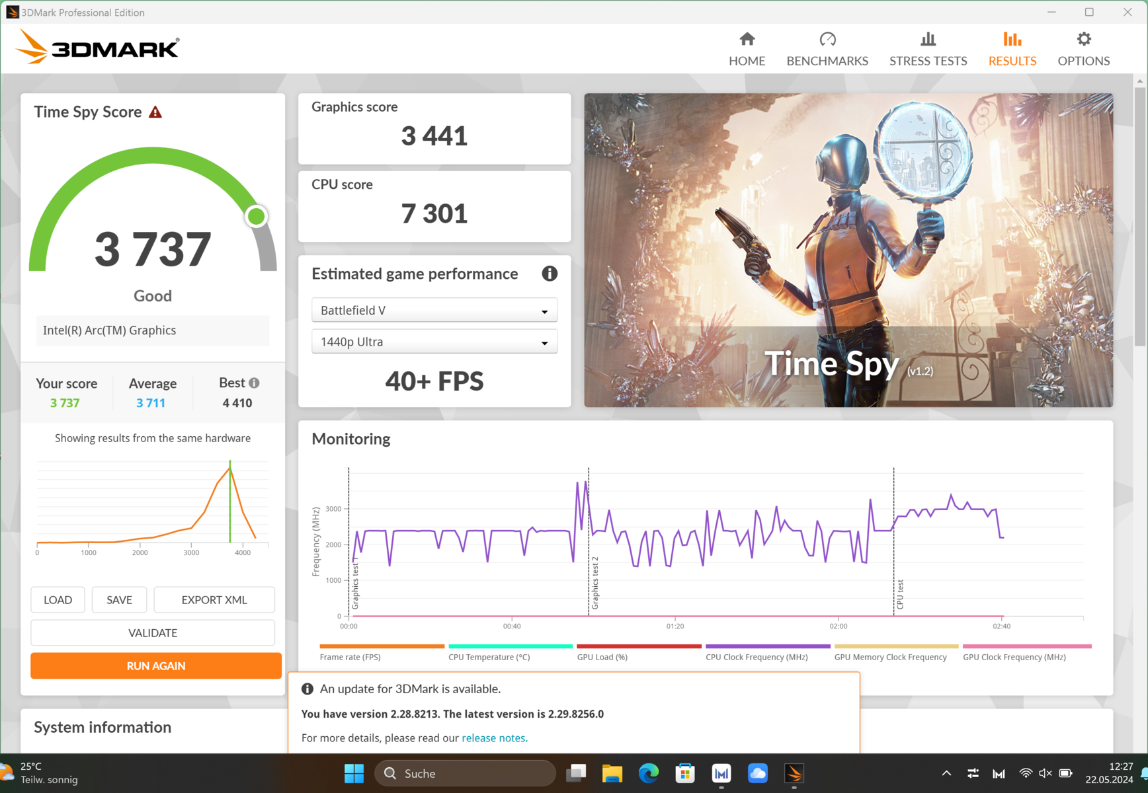Expand the hidden system tray icons chevron

[946, 773]
